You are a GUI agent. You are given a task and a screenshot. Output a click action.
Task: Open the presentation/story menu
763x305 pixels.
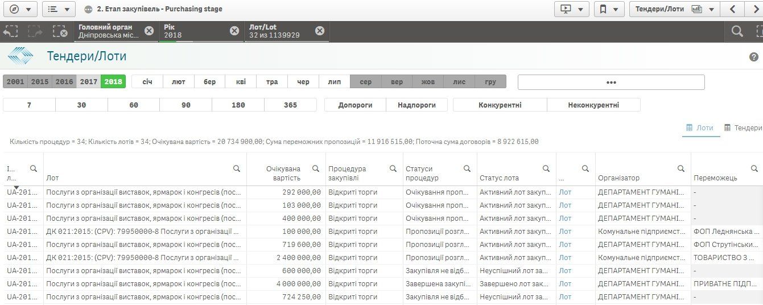[571, 9]
